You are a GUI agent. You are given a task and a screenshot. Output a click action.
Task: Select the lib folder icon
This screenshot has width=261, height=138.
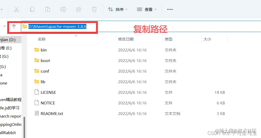(x=37, y=82)
